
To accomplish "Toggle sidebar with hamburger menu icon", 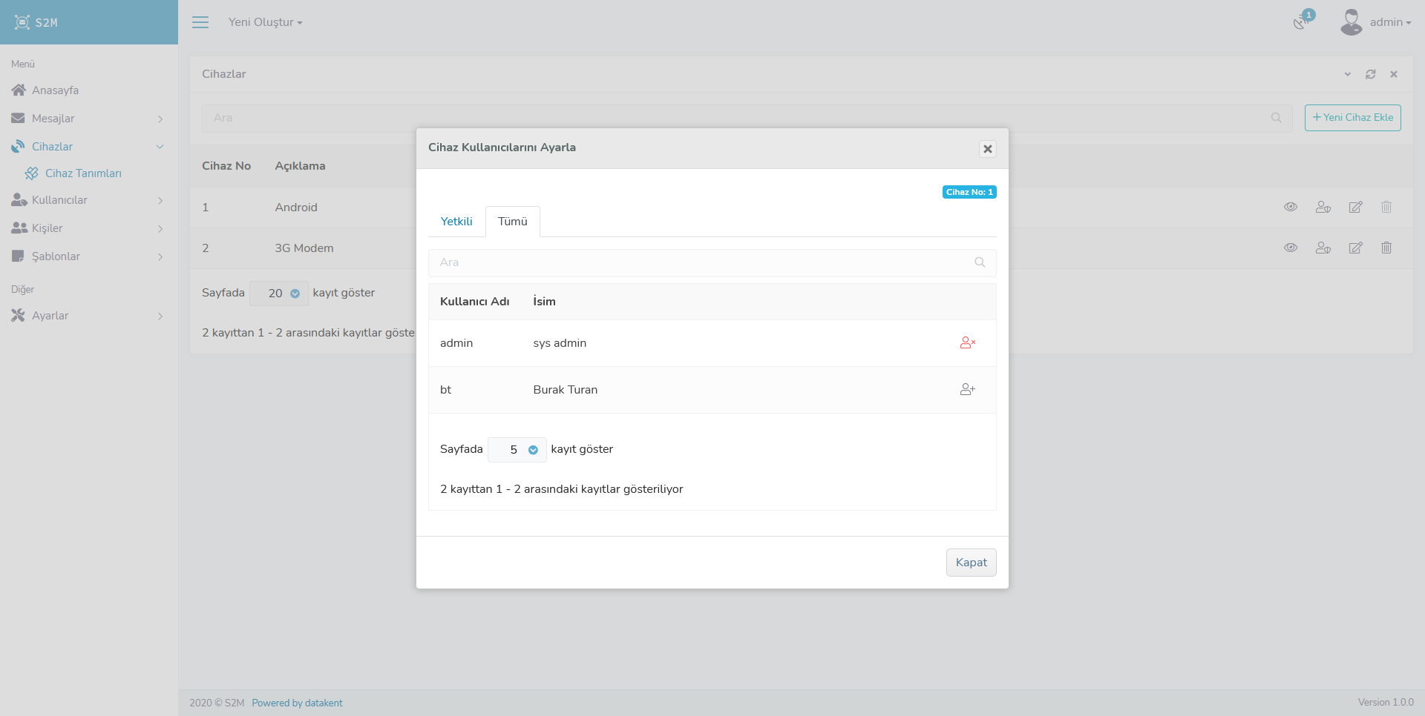I will (200, 22).
